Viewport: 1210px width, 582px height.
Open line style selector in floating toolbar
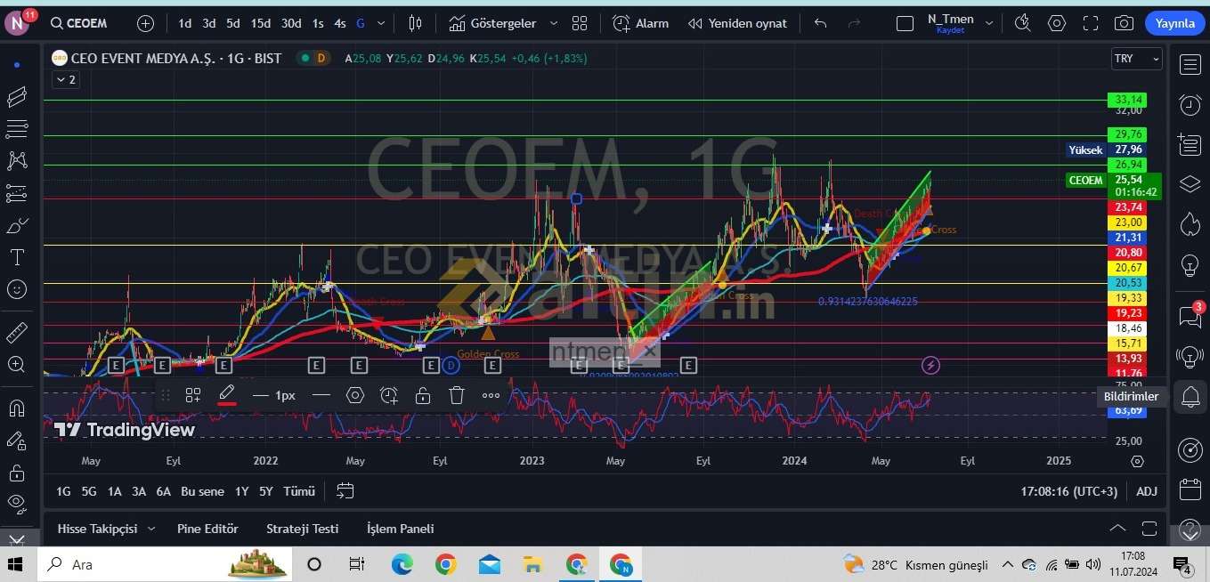tap(321, 395)
